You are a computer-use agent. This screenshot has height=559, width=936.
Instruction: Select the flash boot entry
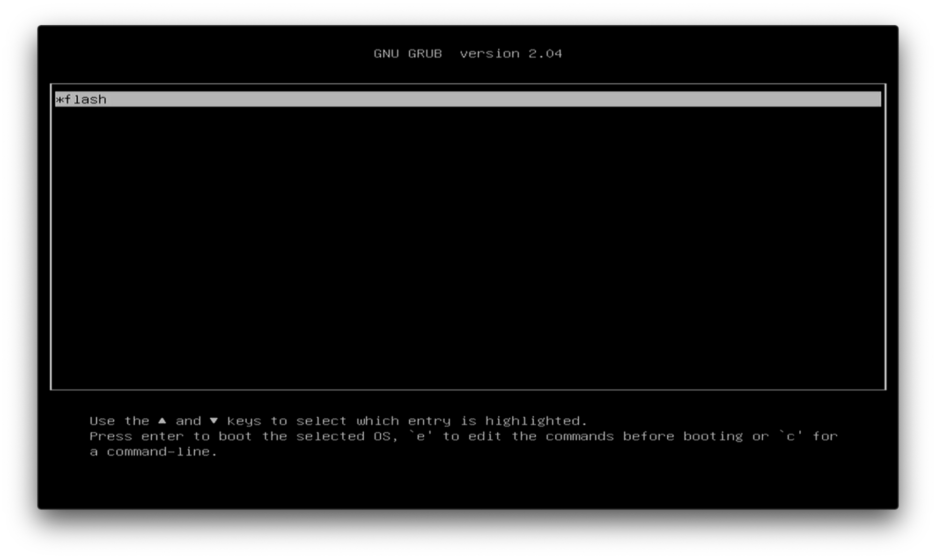(x=86, y=99)
